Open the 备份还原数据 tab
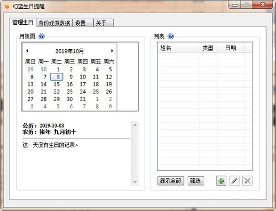Screen dimensions: 276x211 [x=55, y=23]
